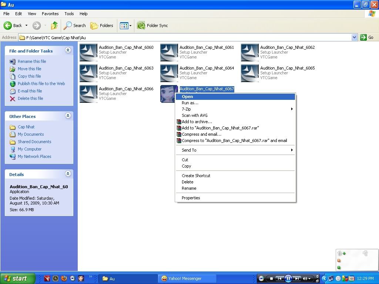The image size is (379, 284).
Task: Choose Run as… in the context menu
Action: pyautogui.click(x=235, y=103)
